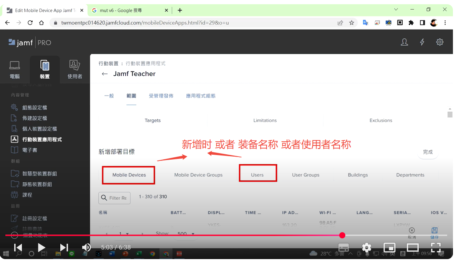
Task: Open the page number 1 dropdown
Action: point(123,233)
